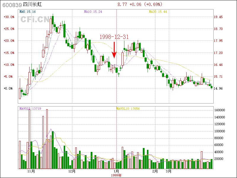Image resolution: width=237 pixels, height=178 pixels.
Task: Click the 160000 volume axis label
Action: [x=220, y=110]
